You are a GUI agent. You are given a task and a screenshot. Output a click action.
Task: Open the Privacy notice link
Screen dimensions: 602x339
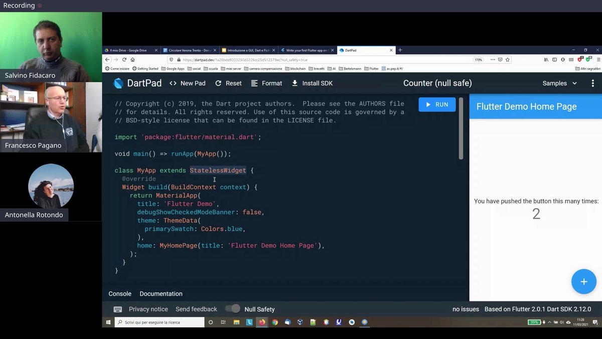pyautogui.click(x=148, y=309)
